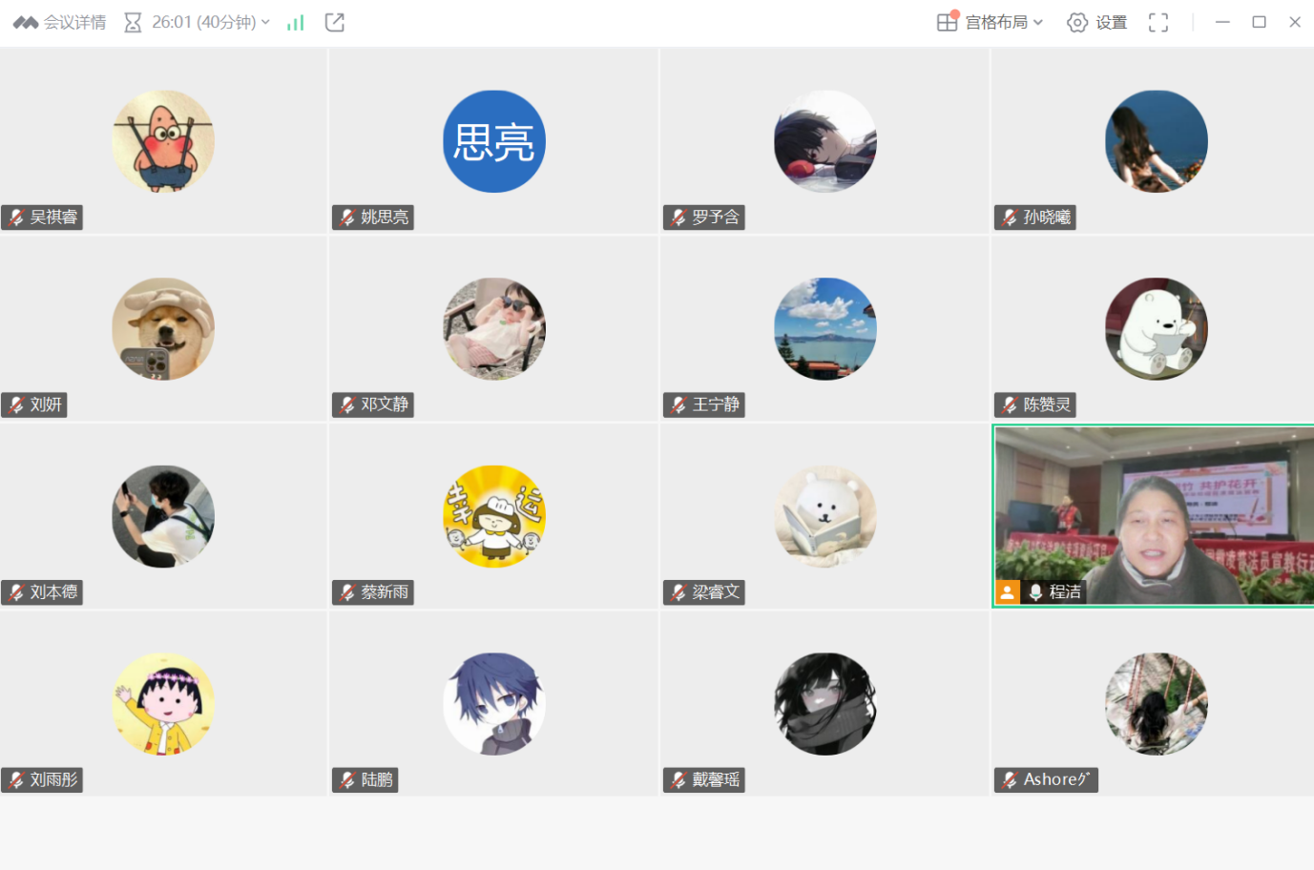Click the muted mic icon beside Ashore
Image resolution: width=1314 pixels, height=870 pixels.
(1010, 780)
